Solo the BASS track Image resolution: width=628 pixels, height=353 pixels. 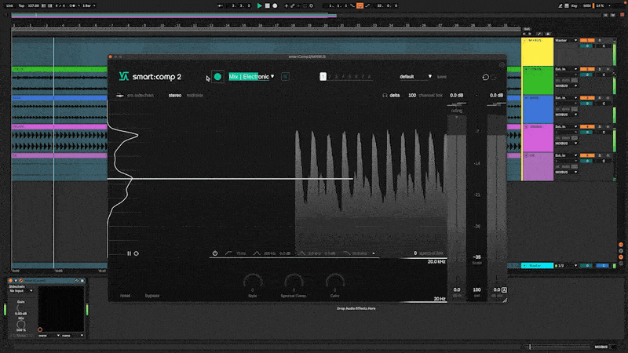600,98
